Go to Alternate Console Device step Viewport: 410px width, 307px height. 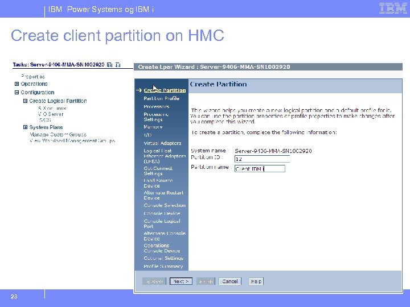[x=165, y=236]
